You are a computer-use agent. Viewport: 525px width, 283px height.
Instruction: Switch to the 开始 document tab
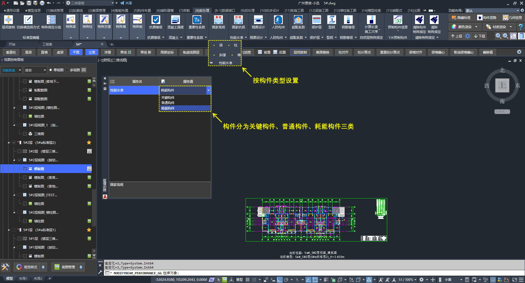(x=12, y=44)
